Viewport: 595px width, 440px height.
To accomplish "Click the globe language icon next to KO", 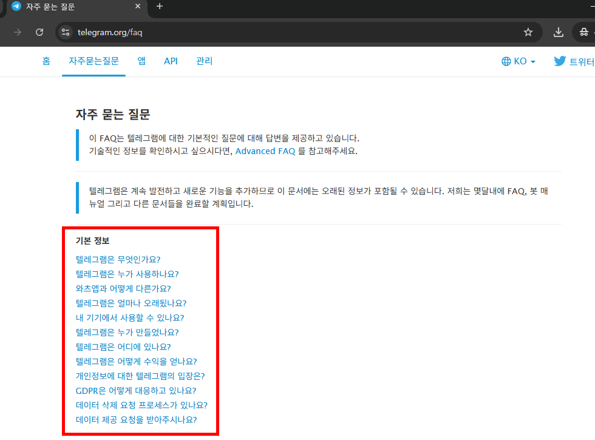I will [x=506, y=61].
